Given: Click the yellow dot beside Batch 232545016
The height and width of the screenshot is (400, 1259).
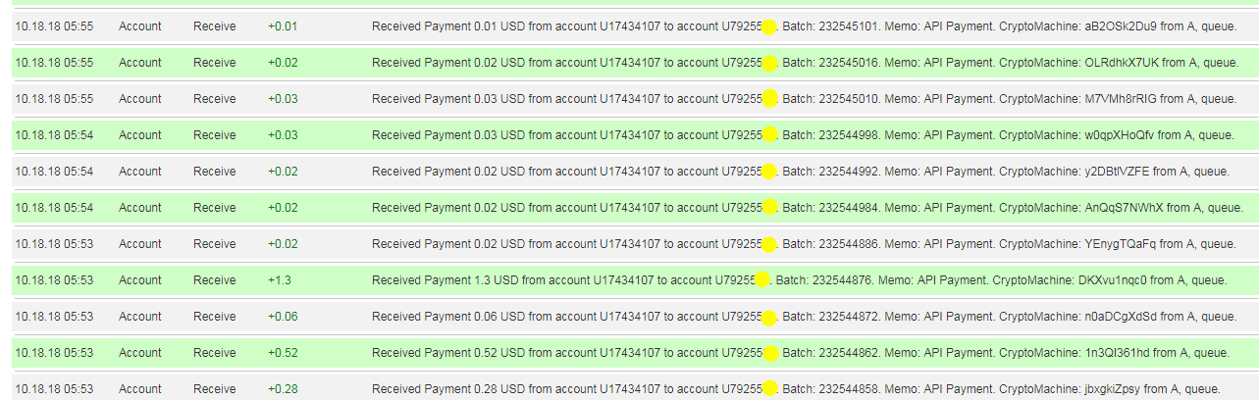Looking at the screenshot, I should pyautogui.click(x=769, y=64).
